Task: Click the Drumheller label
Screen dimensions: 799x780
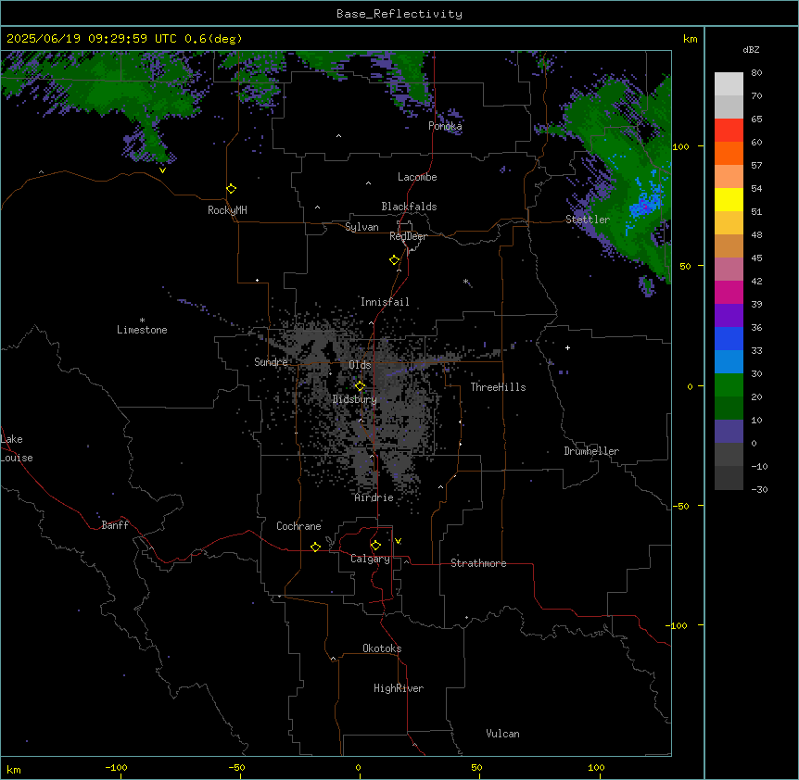Action: click(x=591, y=451)
